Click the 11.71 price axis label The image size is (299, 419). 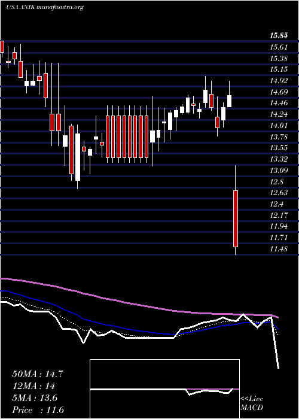pyautogui.click(x=279, y=238)
